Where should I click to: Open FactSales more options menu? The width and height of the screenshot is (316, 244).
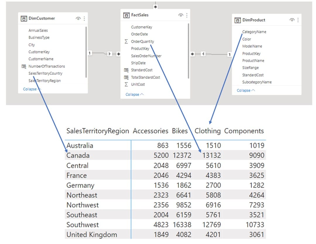click(187, 15)
